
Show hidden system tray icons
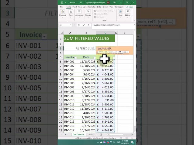point(98,142)
